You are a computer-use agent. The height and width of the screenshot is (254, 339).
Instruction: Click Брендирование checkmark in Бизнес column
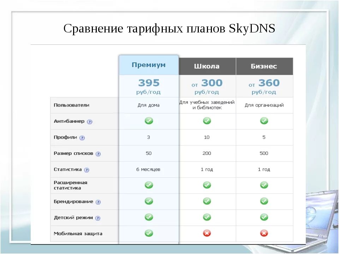[264, 201]
